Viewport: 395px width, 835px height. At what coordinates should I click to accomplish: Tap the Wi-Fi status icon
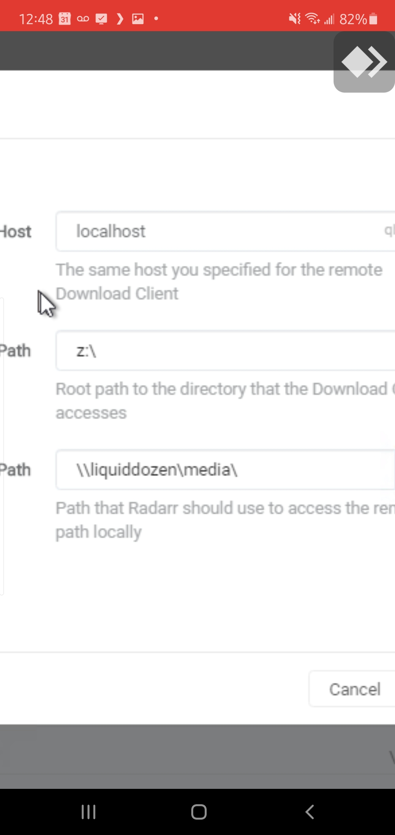click(313, 19)
